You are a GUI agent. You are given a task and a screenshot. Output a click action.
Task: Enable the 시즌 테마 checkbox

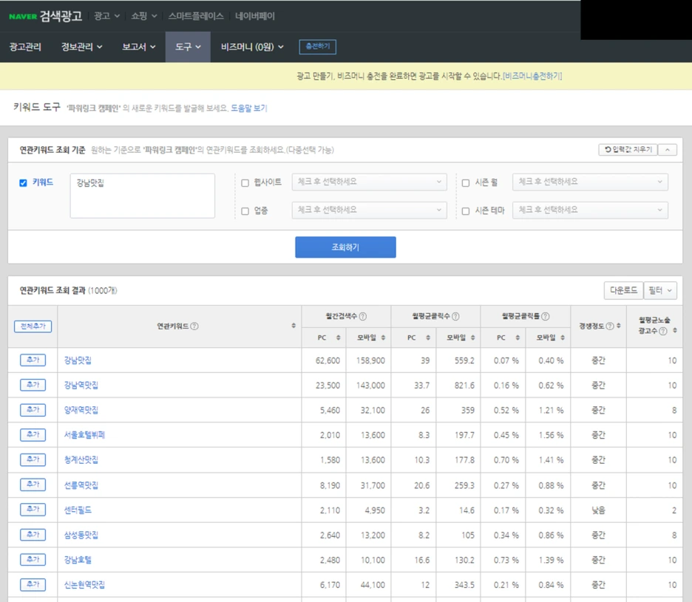click(x=466, y=211)
